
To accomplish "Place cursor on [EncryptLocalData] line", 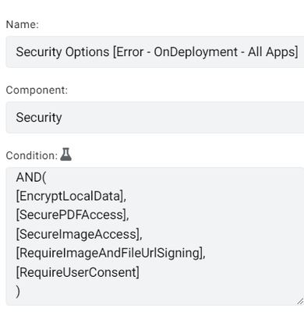I will tap(71, 197).
